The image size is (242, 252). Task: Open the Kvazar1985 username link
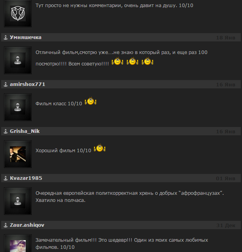point(26,178)
